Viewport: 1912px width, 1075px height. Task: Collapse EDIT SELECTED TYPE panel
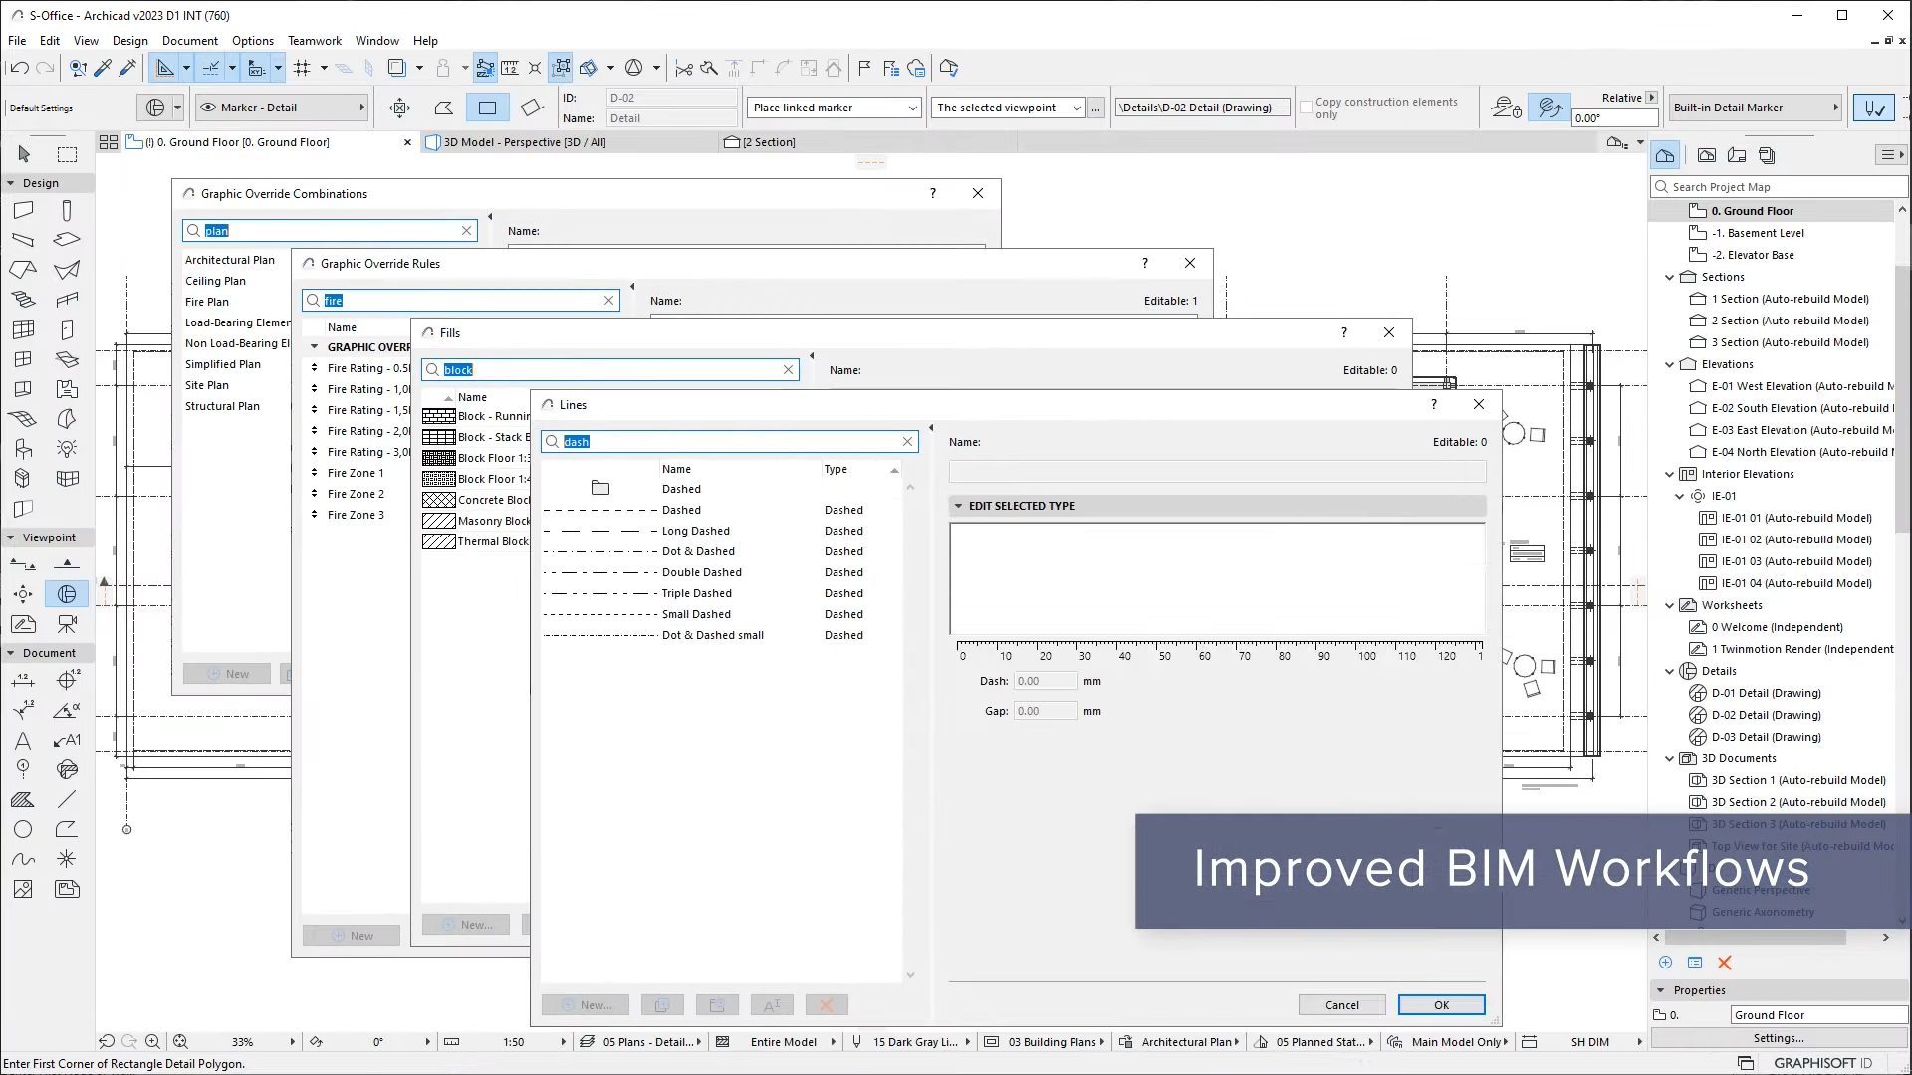pos(959,506)
